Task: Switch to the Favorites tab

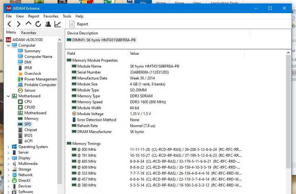Action: 29,33
